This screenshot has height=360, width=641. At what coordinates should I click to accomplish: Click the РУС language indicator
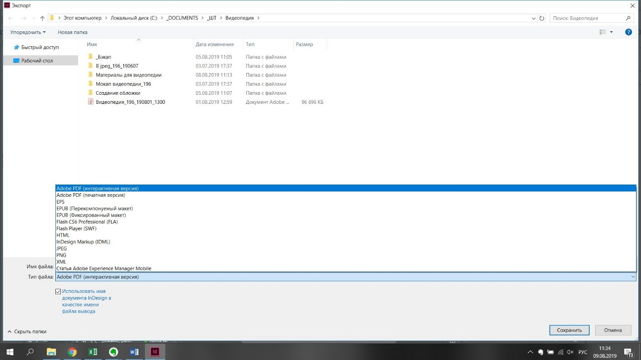click(582, 352)
